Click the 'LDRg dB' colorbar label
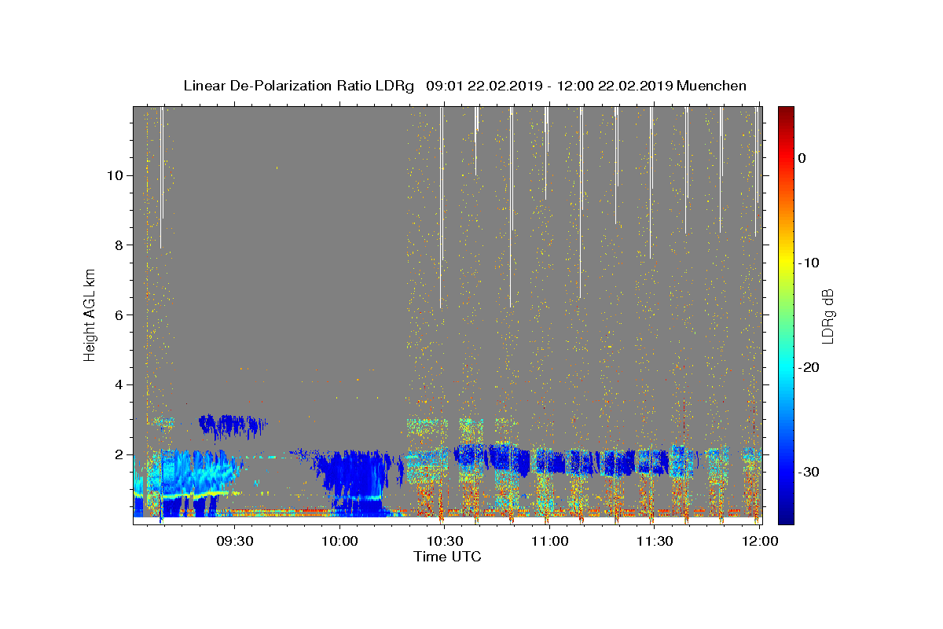Image resolution: width=943 pixels, height=629 pixels. point(827,316)
